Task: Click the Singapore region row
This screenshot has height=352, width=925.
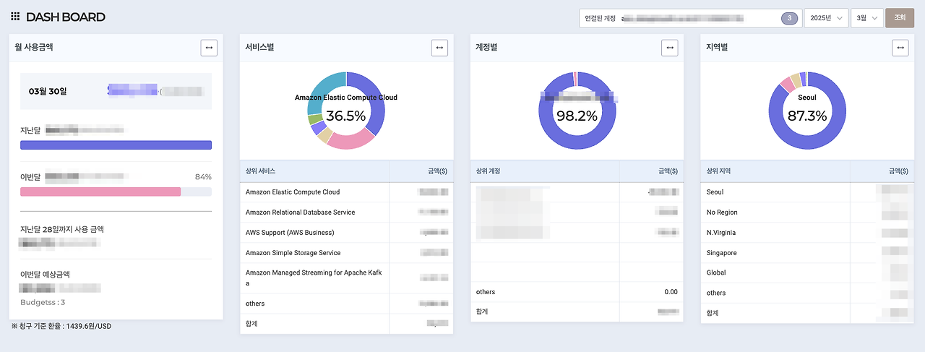Action: point(807,253)
